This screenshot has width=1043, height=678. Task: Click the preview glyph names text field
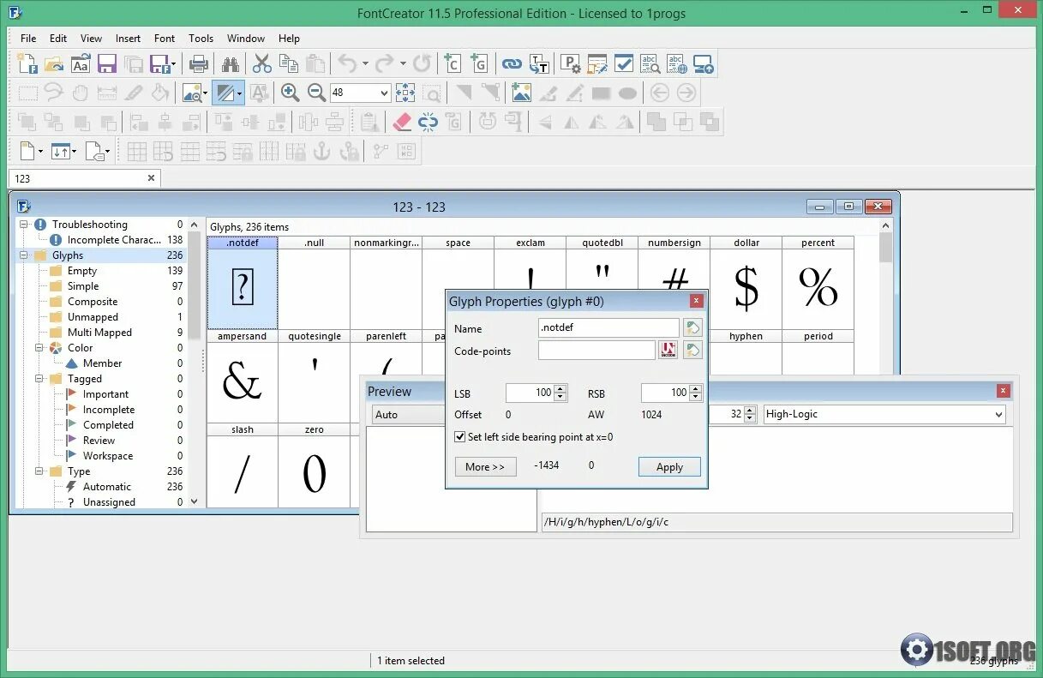(x=776, y=522)
